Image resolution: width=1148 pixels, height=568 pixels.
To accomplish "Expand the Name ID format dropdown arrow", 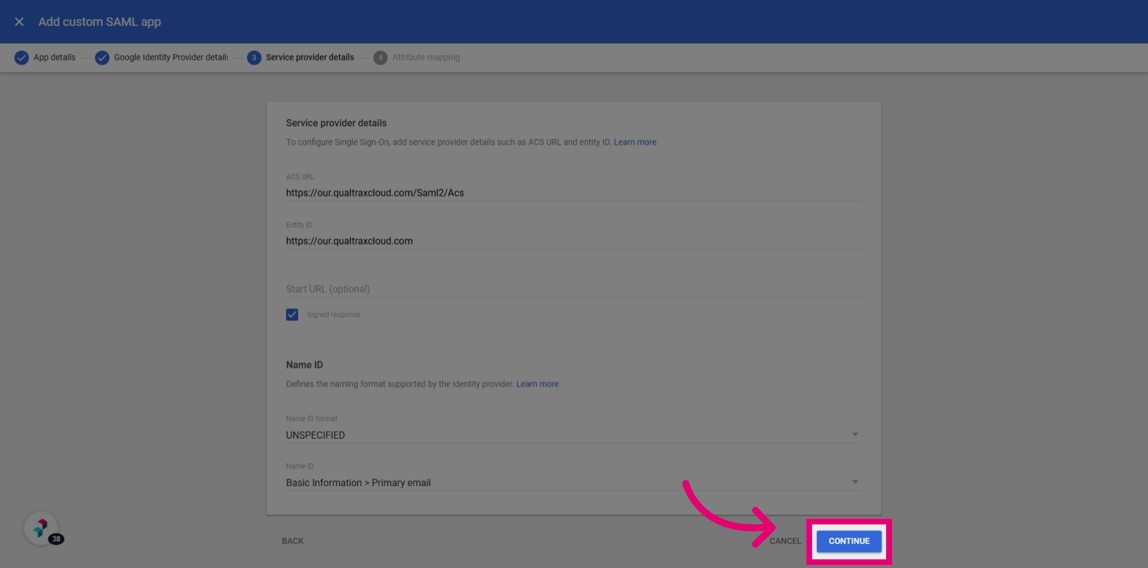I will [855, 434].
